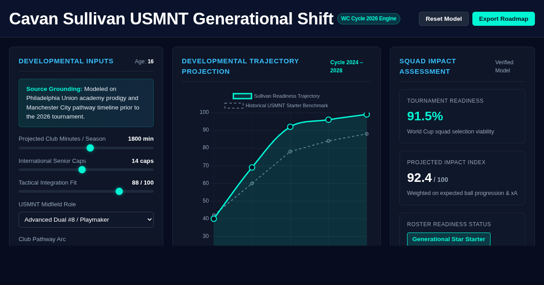Select the WC Cycle 2026 Engine badge
The width and height of the screenshot is (544, 285).
(x=369, y=19)
